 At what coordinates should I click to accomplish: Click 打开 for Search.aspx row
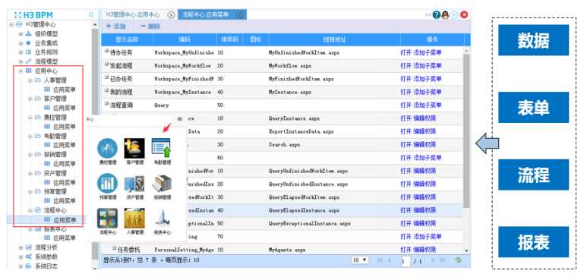(x=406, y=144)
